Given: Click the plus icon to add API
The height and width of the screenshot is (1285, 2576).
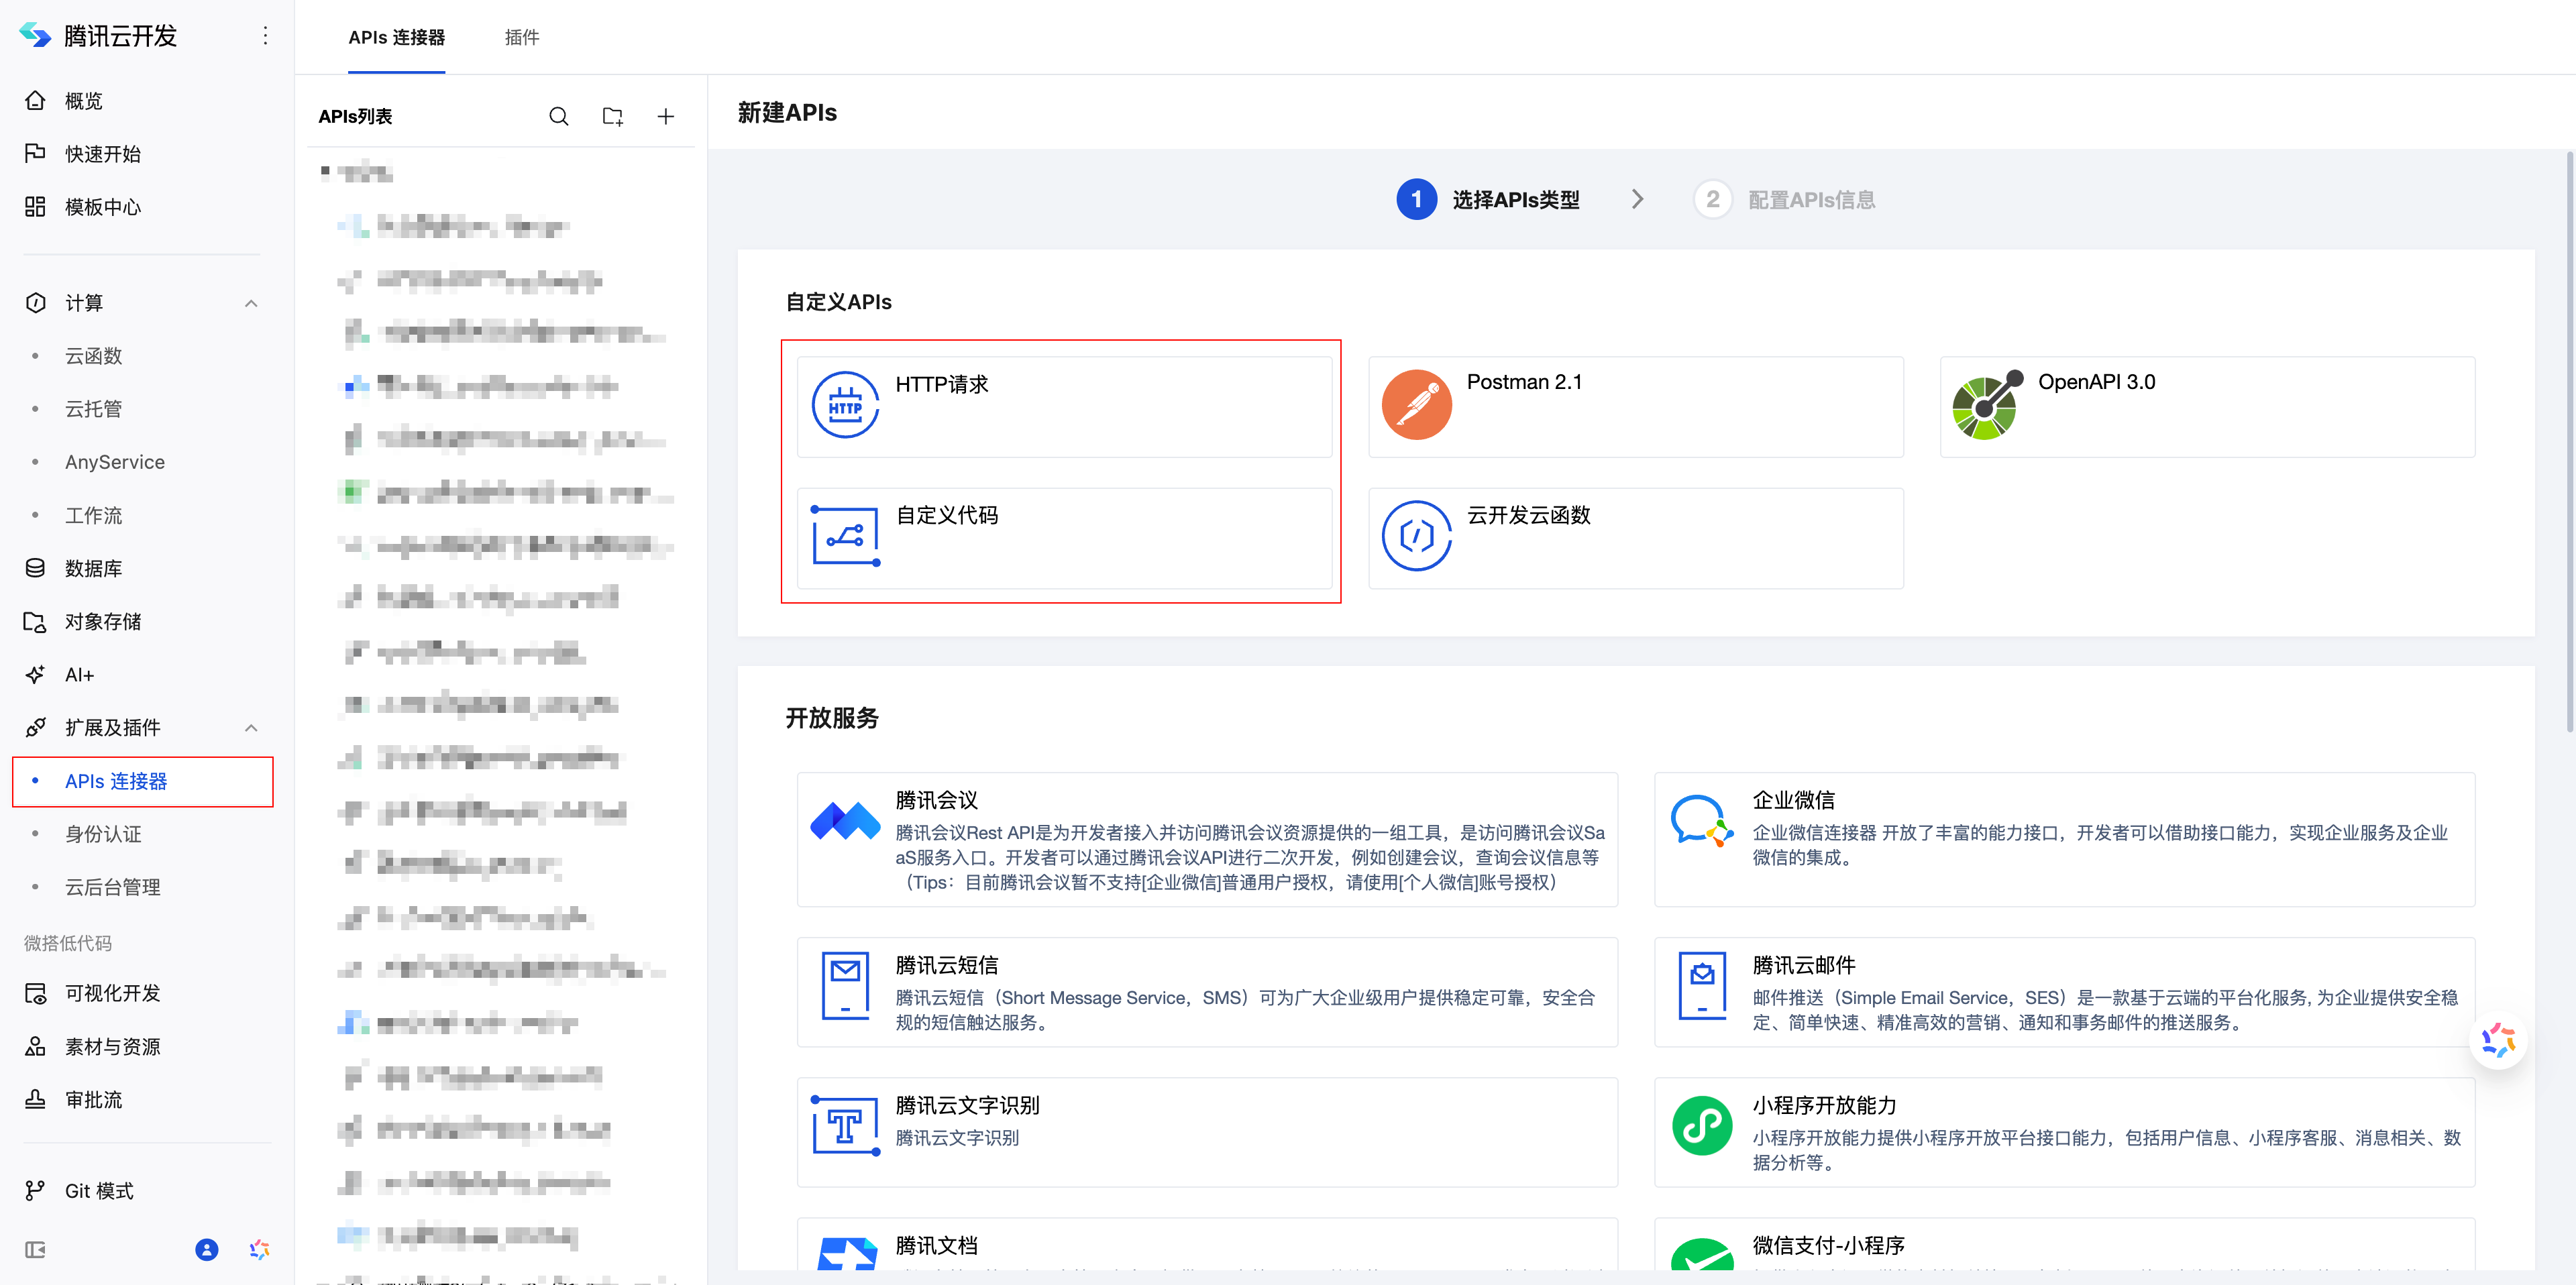Looking at the screenshot, I should [666, 116].
